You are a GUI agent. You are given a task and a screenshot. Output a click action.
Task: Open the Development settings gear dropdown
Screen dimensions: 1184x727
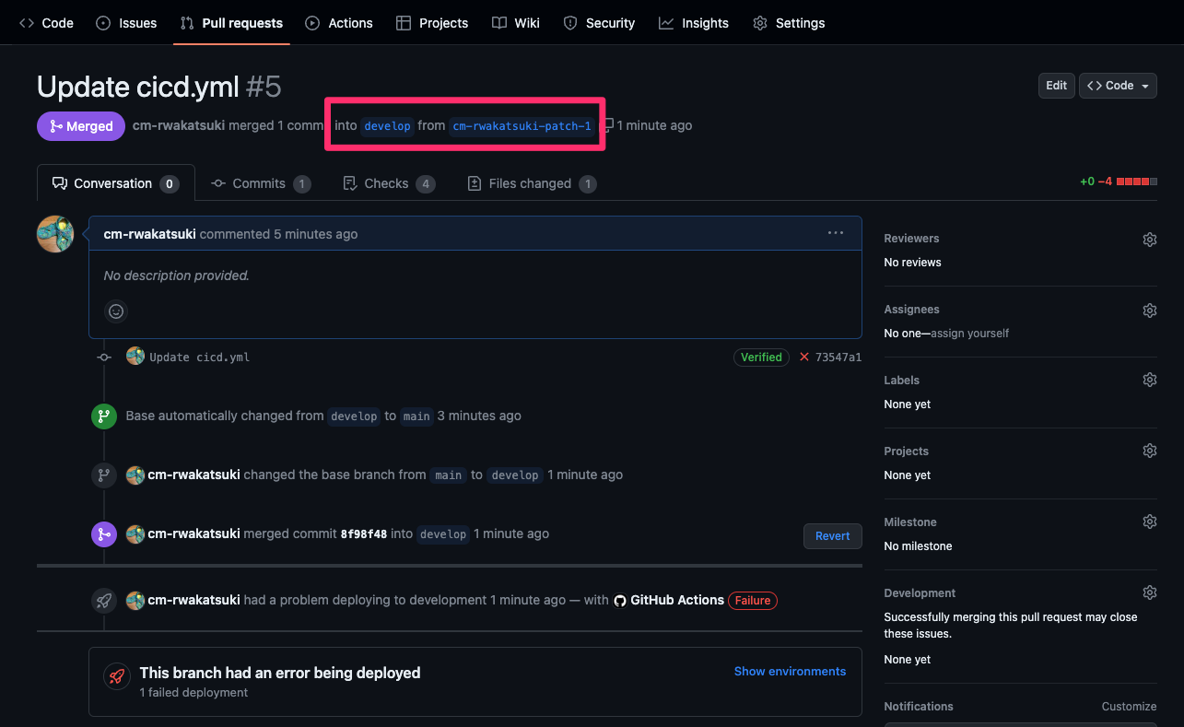[x=1149, y=592]
